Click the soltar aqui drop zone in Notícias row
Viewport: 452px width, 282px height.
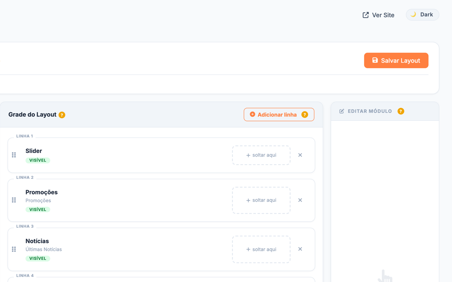point(261,249)
